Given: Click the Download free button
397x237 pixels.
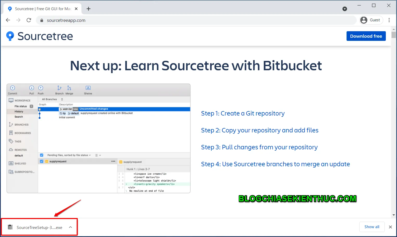Looking at the screenshot, I should click(x=366, y=36).
